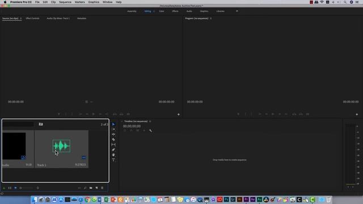
Task: Open Google Chrome from the Dock
Action: pos(87,199)
